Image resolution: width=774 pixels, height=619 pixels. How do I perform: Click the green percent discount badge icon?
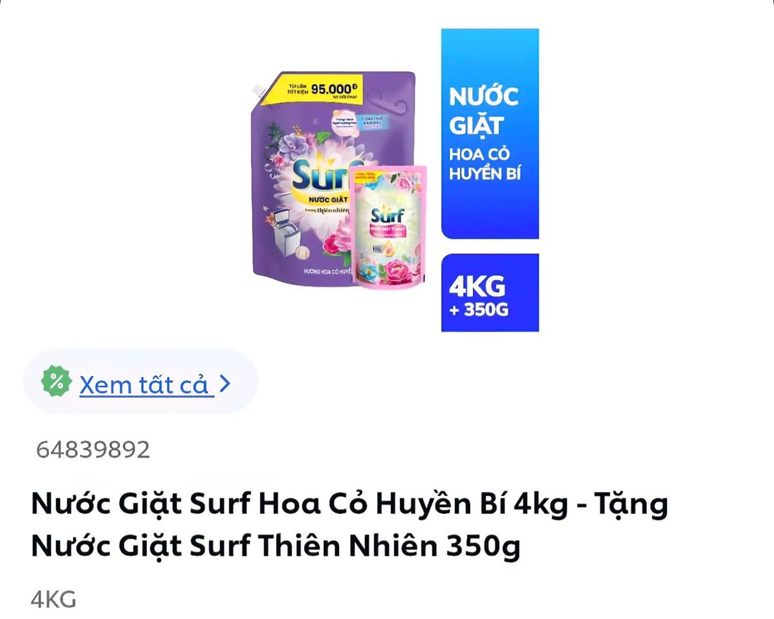[57, 382]
